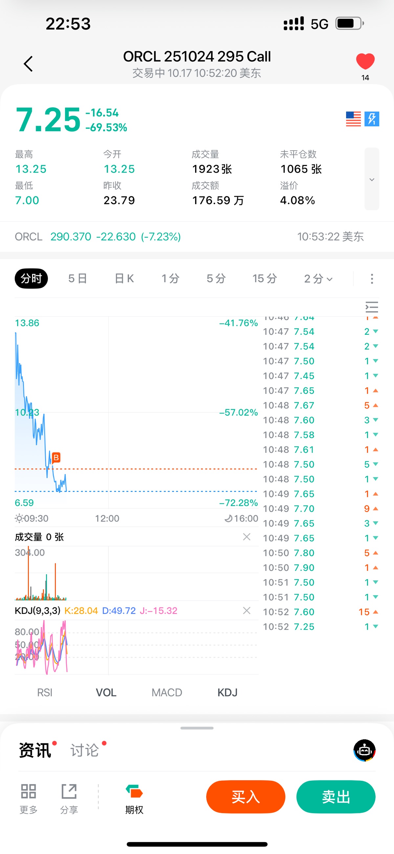Close the KDJ indicator panel

[246, 610]
